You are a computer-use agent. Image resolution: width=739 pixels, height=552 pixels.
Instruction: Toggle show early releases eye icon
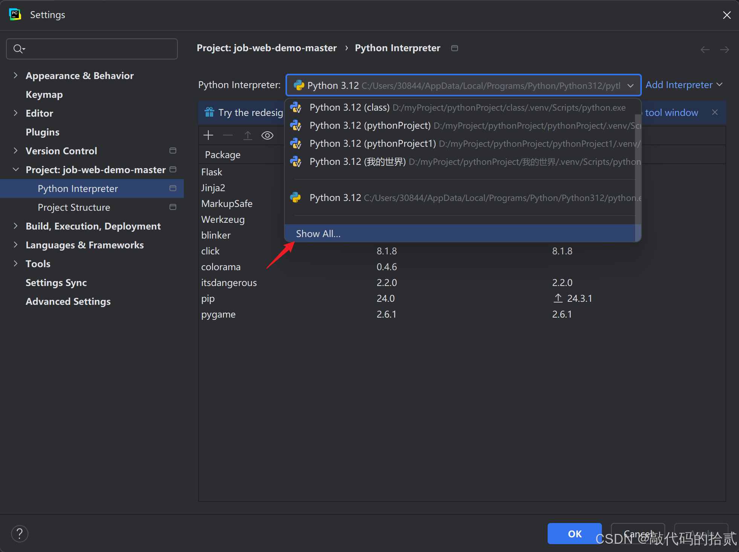[x=267, y=135]
